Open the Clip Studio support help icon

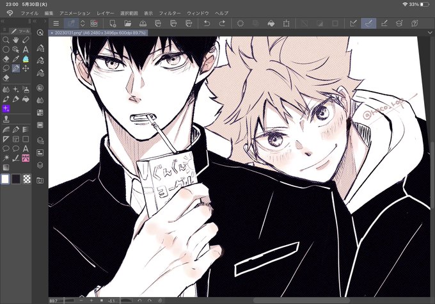(x=415, y=23)
